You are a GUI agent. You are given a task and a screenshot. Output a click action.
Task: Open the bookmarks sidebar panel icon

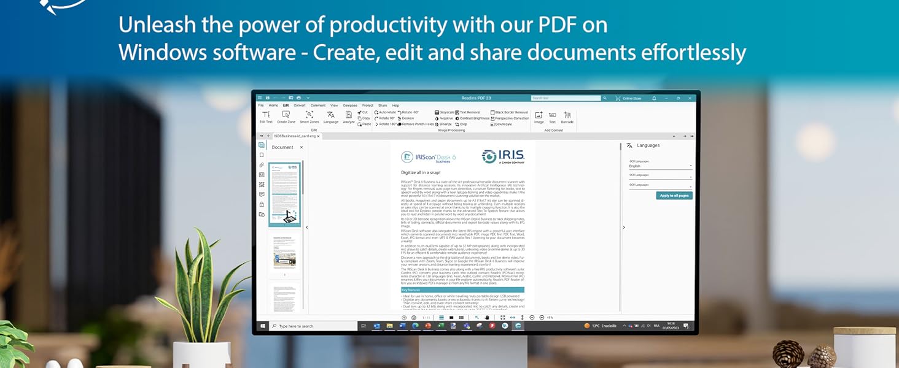click(262, 155)
